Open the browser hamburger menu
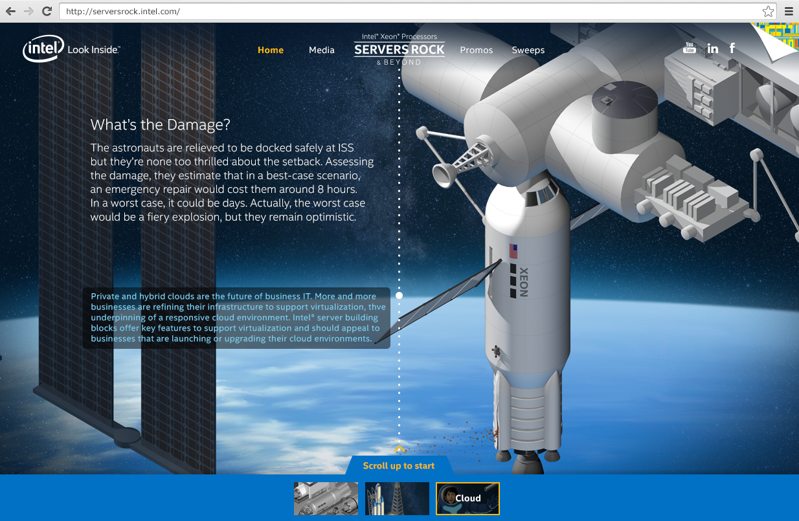This screenshot has width=799, height=521. [789, 11]
